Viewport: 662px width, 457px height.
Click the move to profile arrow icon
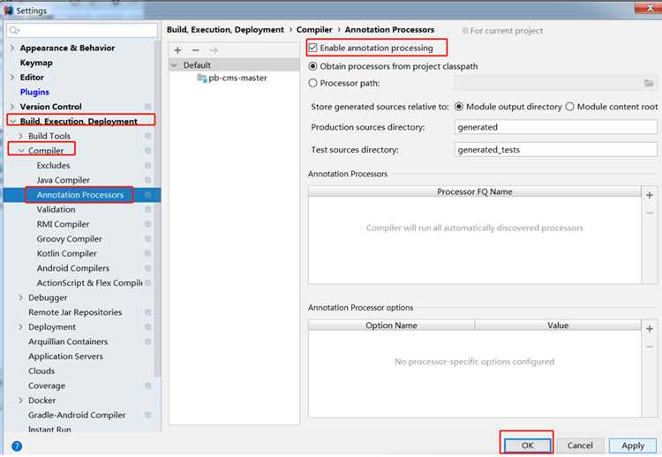click(214, 50)
